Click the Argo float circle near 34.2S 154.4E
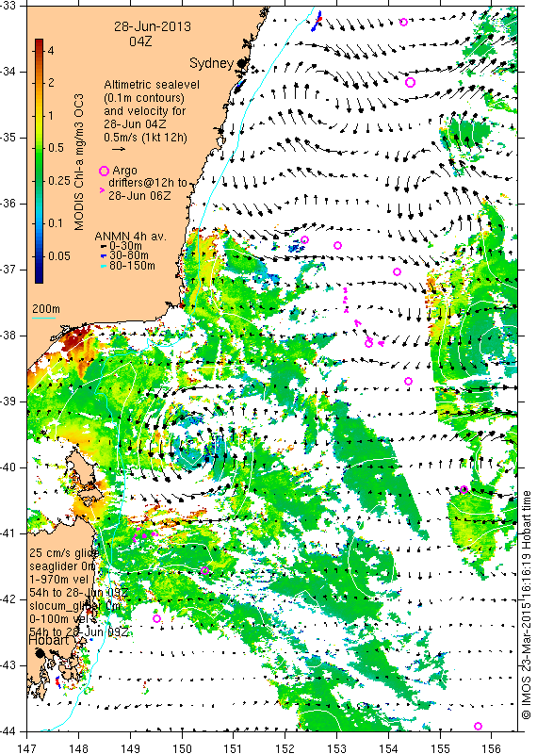Viewport: 537px width, 754px height. [410, 82]
